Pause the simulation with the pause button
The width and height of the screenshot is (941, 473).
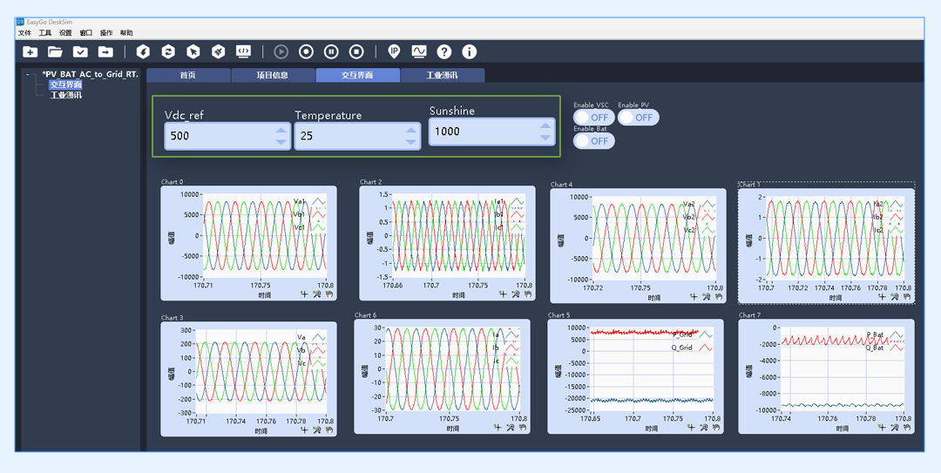tap(331, 51)
